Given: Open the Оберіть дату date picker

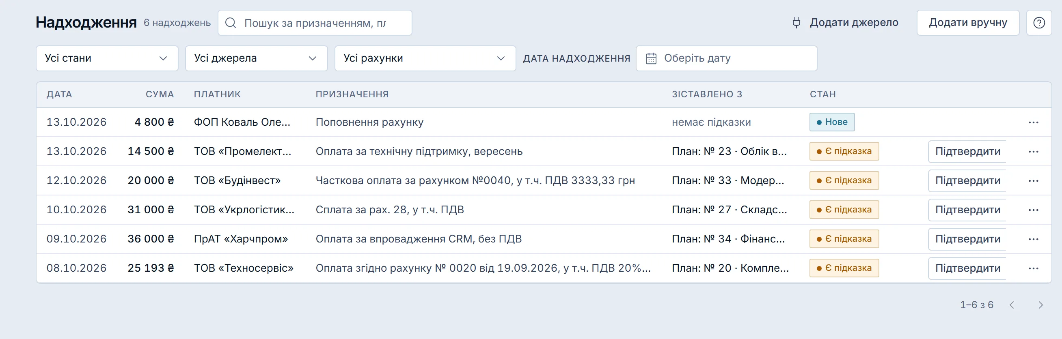Looking at the screenshot, I should click(726, 58).
